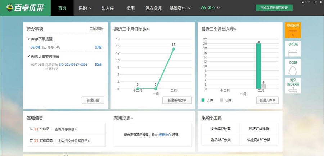Click the 清空演示数据 broom icon
Screen dimensions: 324x156
(293, 90)
